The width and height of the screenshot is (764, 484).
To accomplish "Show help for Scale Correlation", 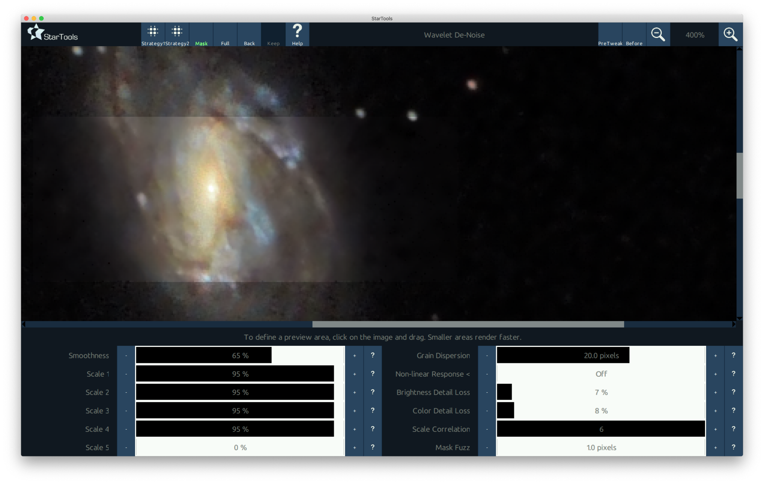I will [733, 429].
